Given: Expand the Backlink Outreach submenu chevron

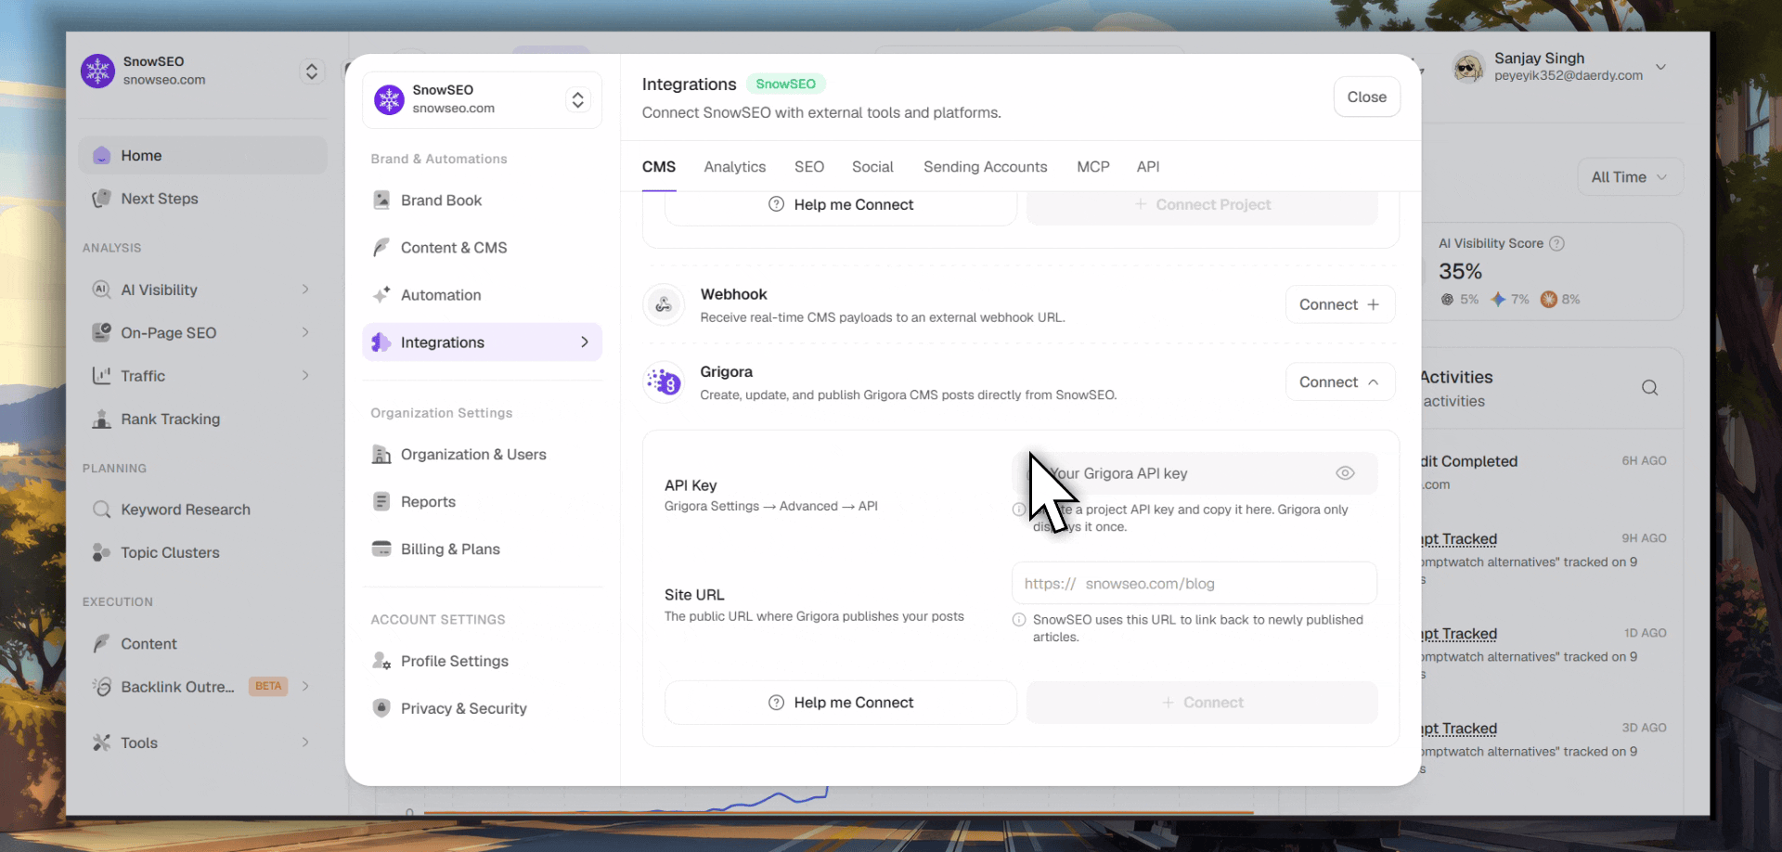Looking at the screenshot, I should (x=305, y=687).
